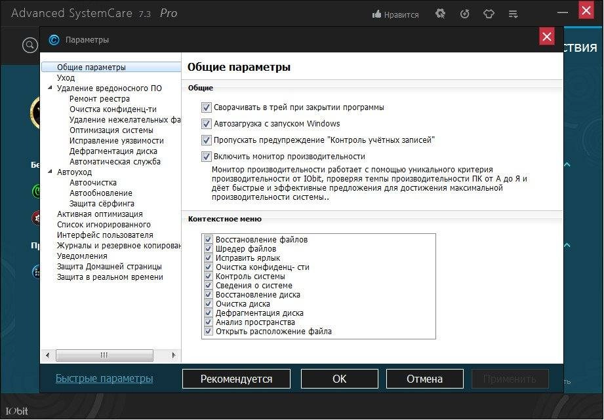Uncheck Анализ пространства checkbox
Image resolution: width=604 pixels, height=420 pixels.
click(209, 322)
